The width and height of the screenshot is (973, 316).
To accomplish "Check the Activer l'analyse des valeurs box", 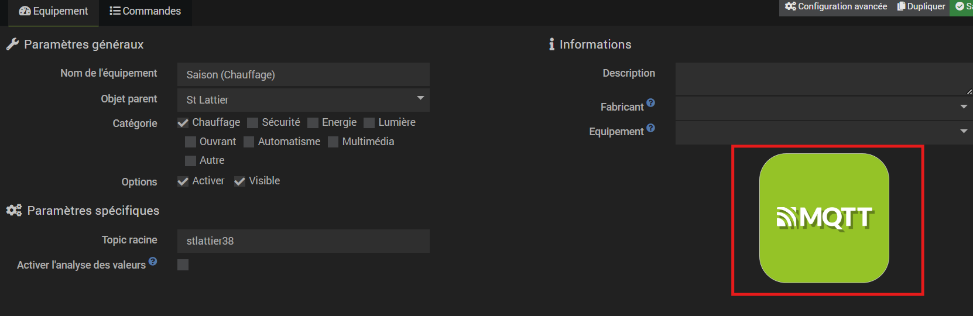I will pos(183,265).
